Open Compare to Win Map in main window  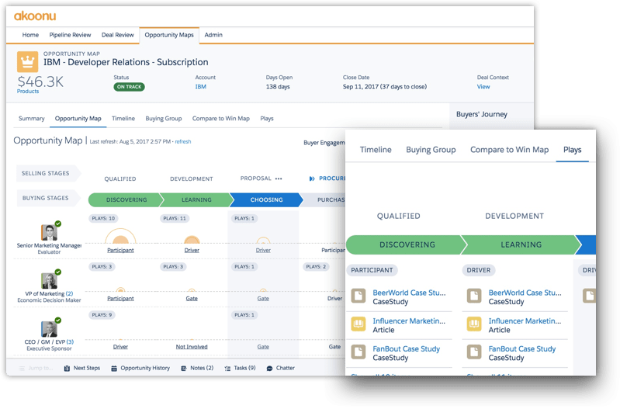pos(221,119)
